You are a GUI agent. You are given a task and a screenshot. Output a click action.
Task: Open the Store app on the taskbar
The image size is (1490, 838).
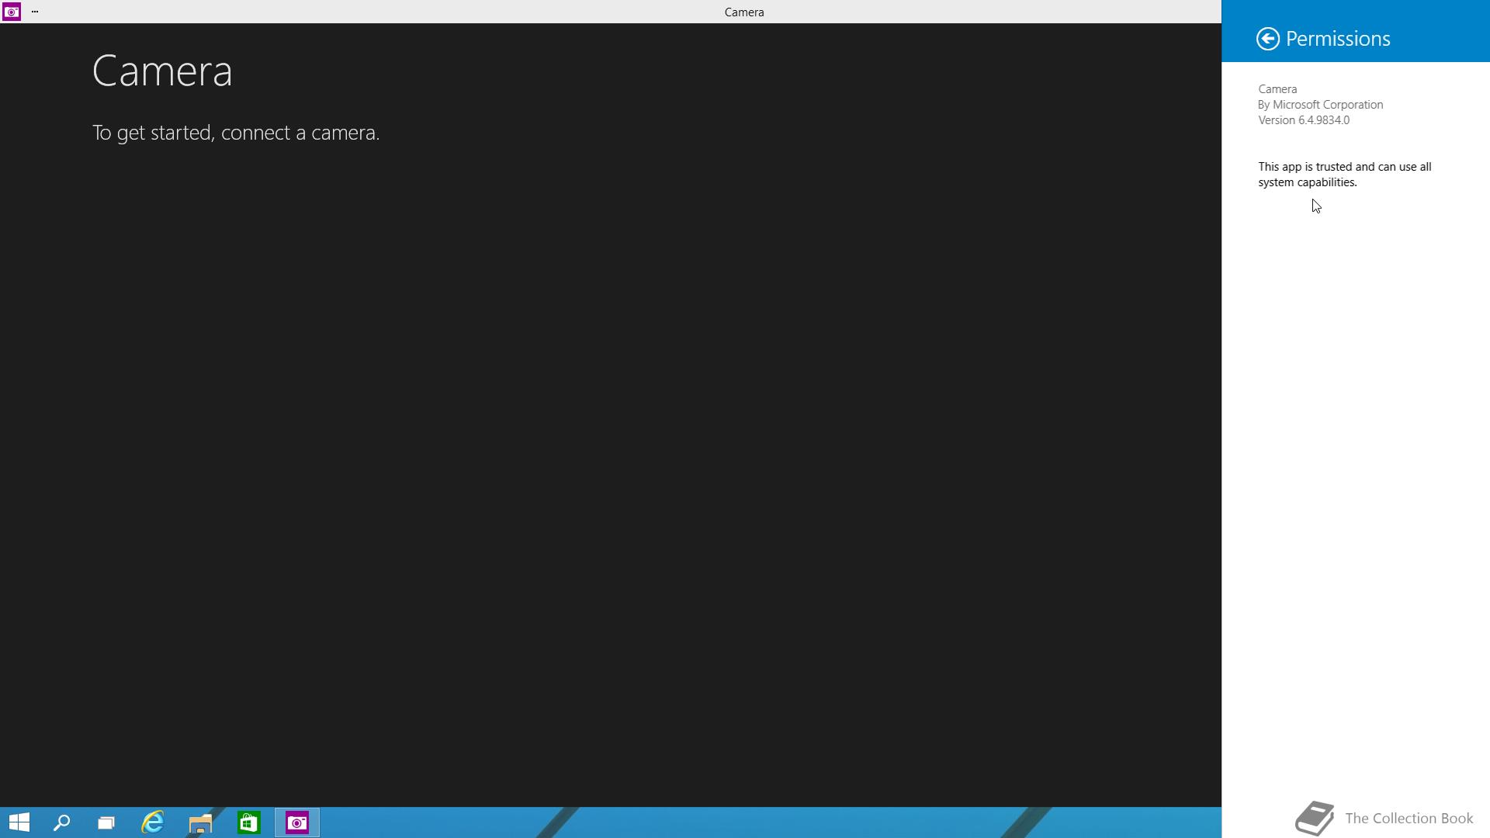[248, 822]
